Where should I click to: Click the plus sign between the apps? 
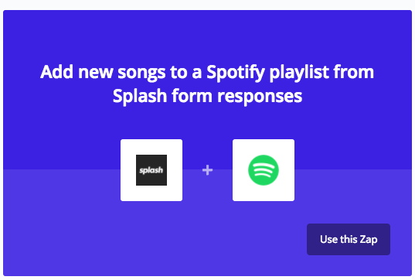click(207, 170)
